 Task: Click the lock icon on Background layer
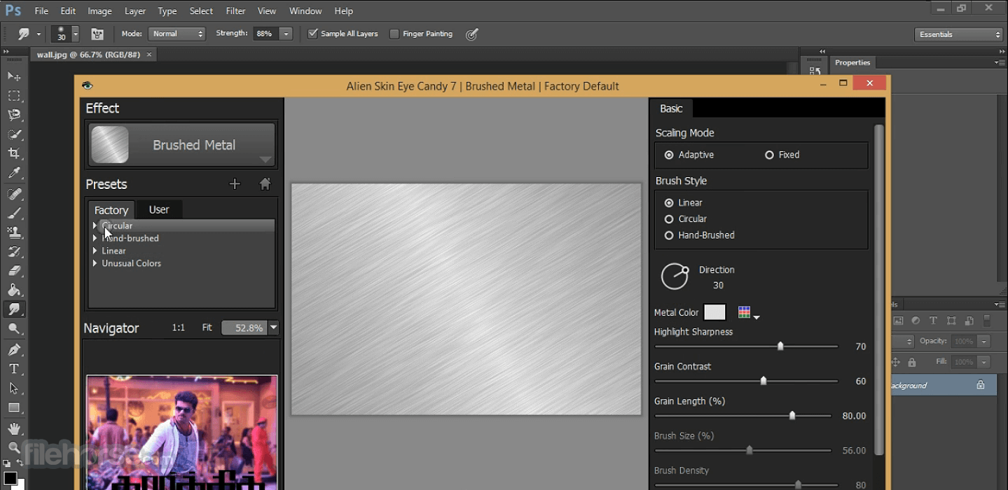(981, 385)
